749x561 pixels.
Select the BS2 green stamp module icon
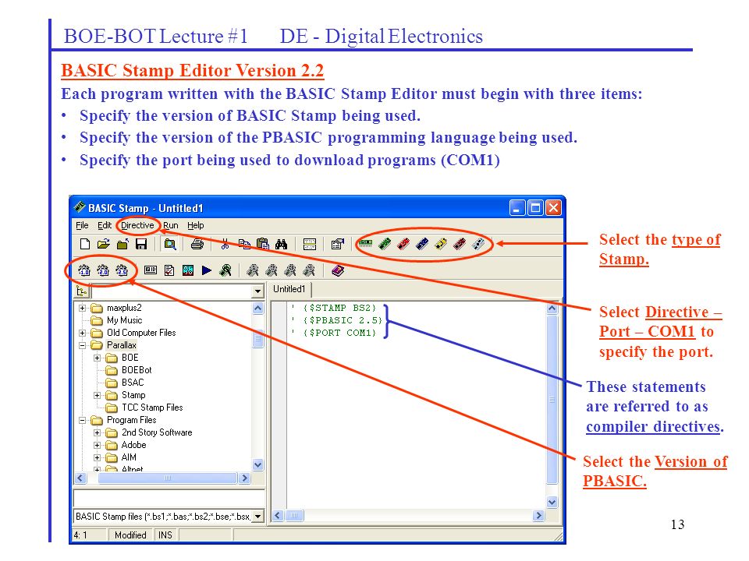pyautogui.click(x=385, y=244)
